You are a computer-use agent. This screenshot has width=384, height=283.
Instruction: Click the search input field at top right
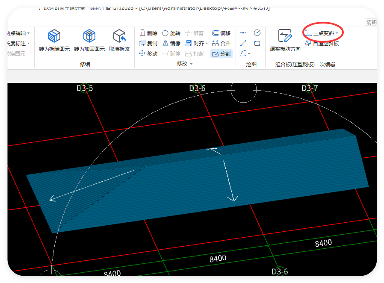coord(371,22)
